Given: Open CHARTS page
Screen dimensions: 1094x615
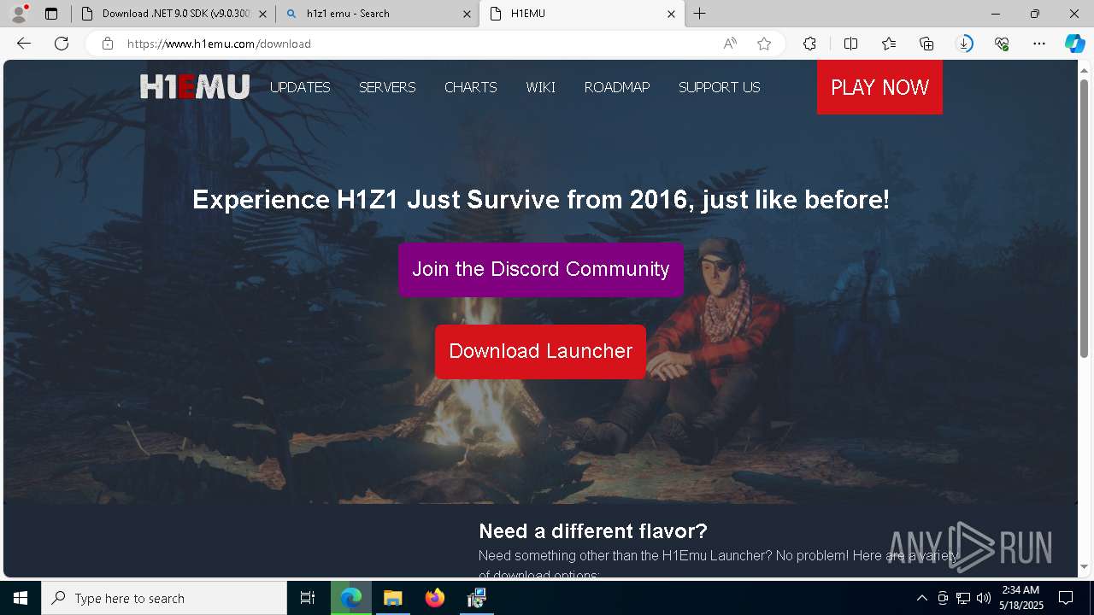Looking at the screenshot, I should (470, 87).
